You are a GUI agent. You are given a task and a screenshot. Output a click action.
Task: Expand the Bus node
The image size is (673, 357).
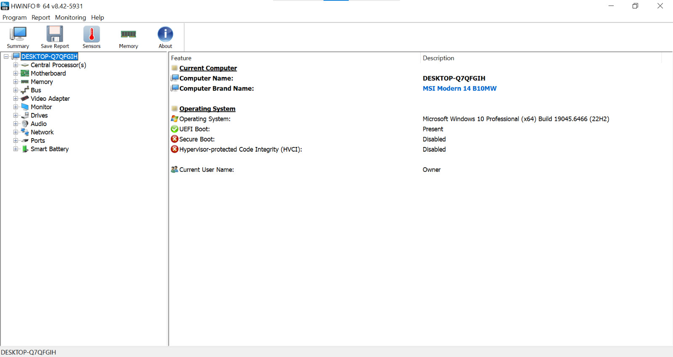pyautogui.click(x=16, y=90)
